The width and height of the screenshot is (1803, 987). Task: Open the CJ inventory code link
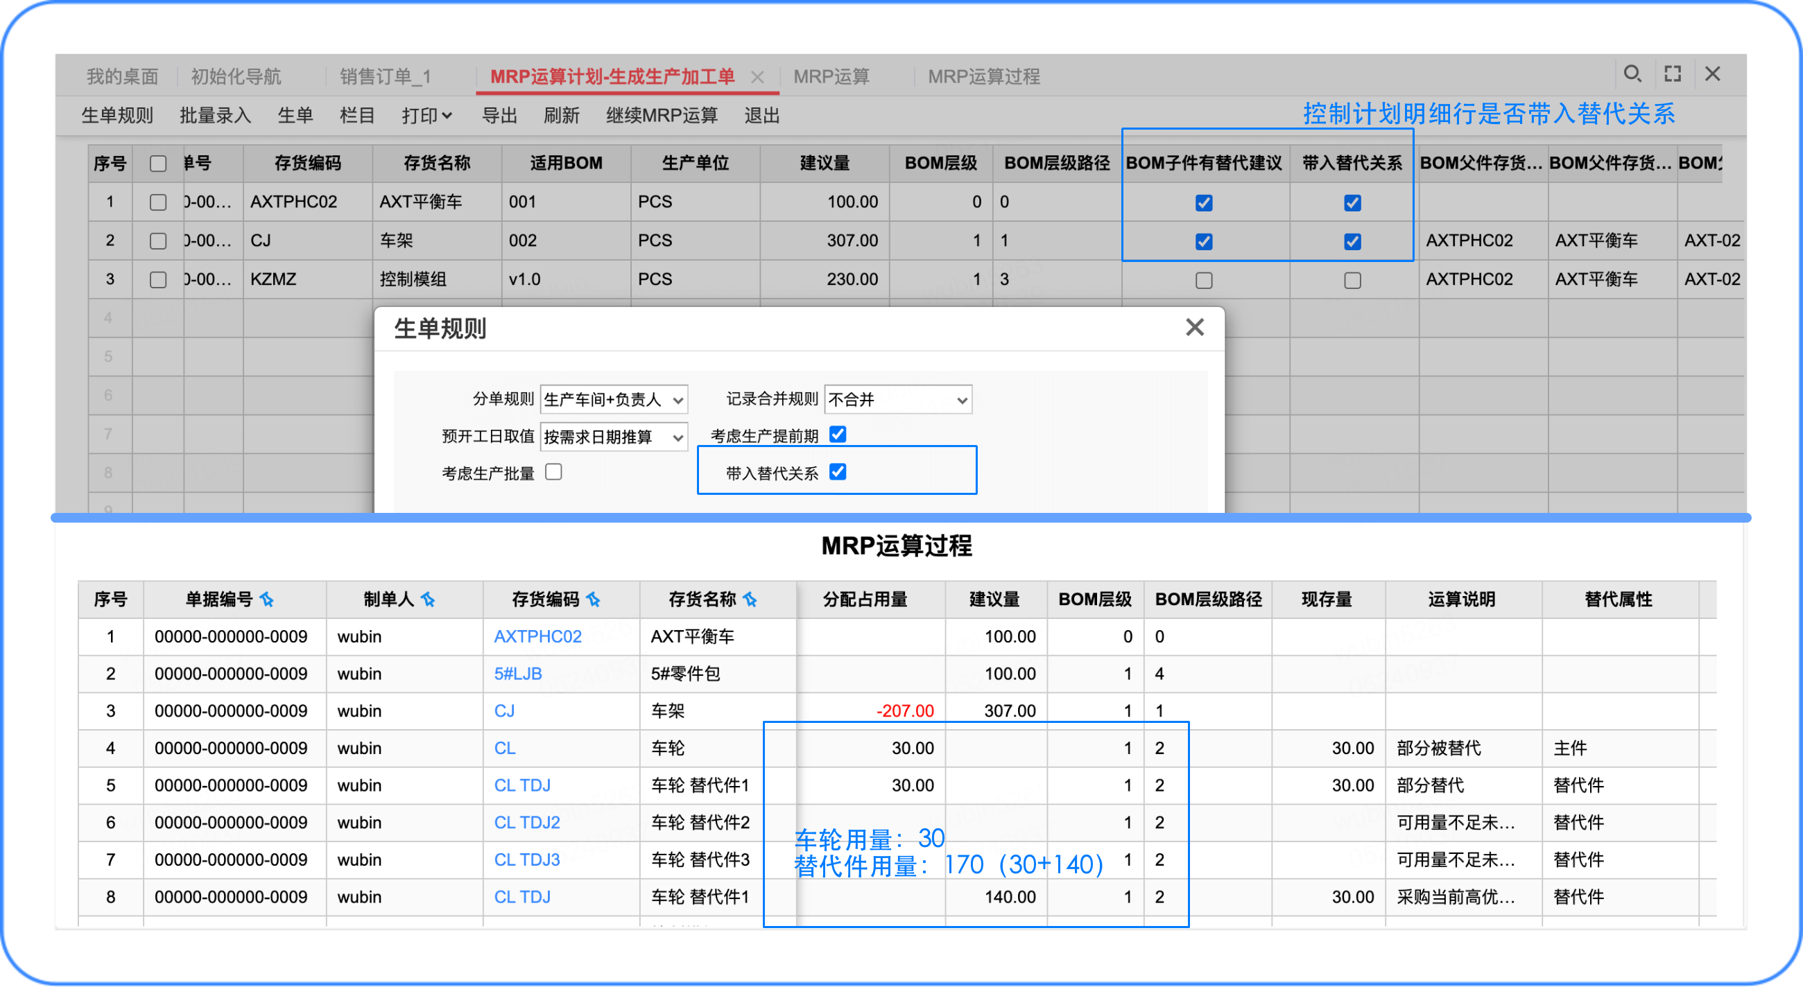pyautogui.click(x=506, y=710)
